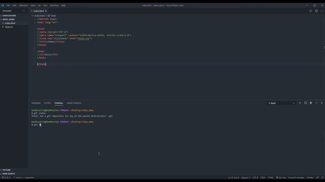The image size is (325, 182).
Task: Maximize the terminal panel with the caret icon
Action: coord(316,103)
